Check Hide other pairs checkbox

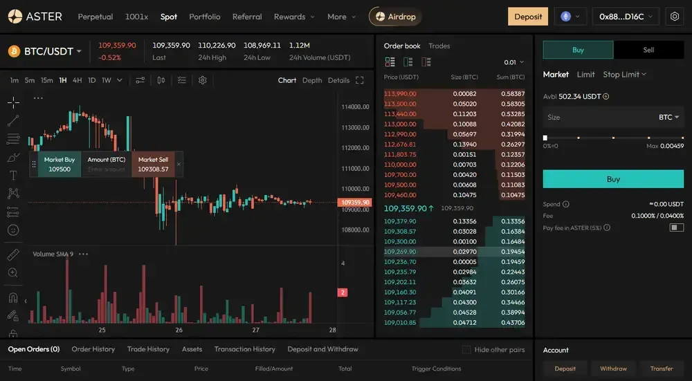(466, 350)
